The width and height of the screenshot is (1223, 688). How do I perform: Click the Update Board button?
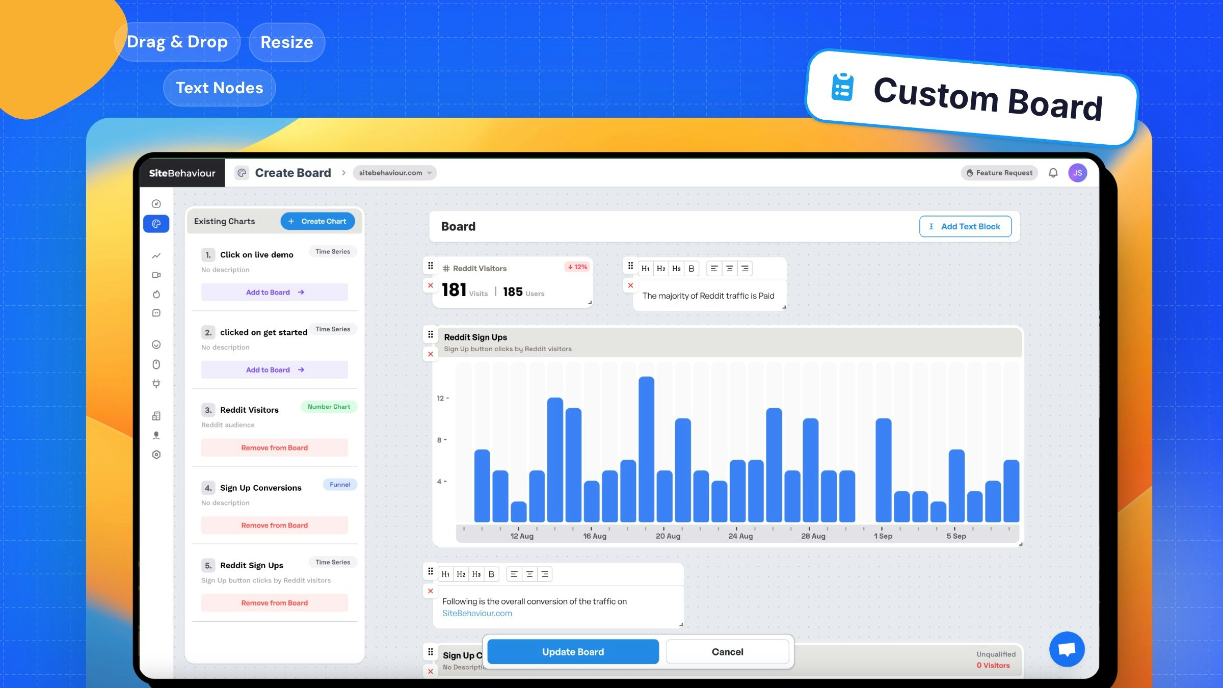573,652
